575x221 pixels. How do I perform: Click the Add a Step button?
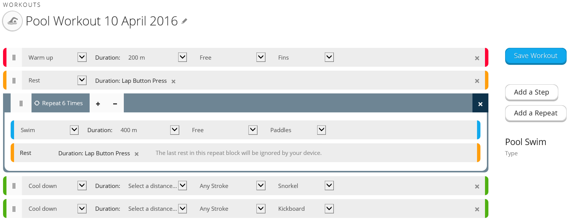pyautogui.click(x=531, y=92)
